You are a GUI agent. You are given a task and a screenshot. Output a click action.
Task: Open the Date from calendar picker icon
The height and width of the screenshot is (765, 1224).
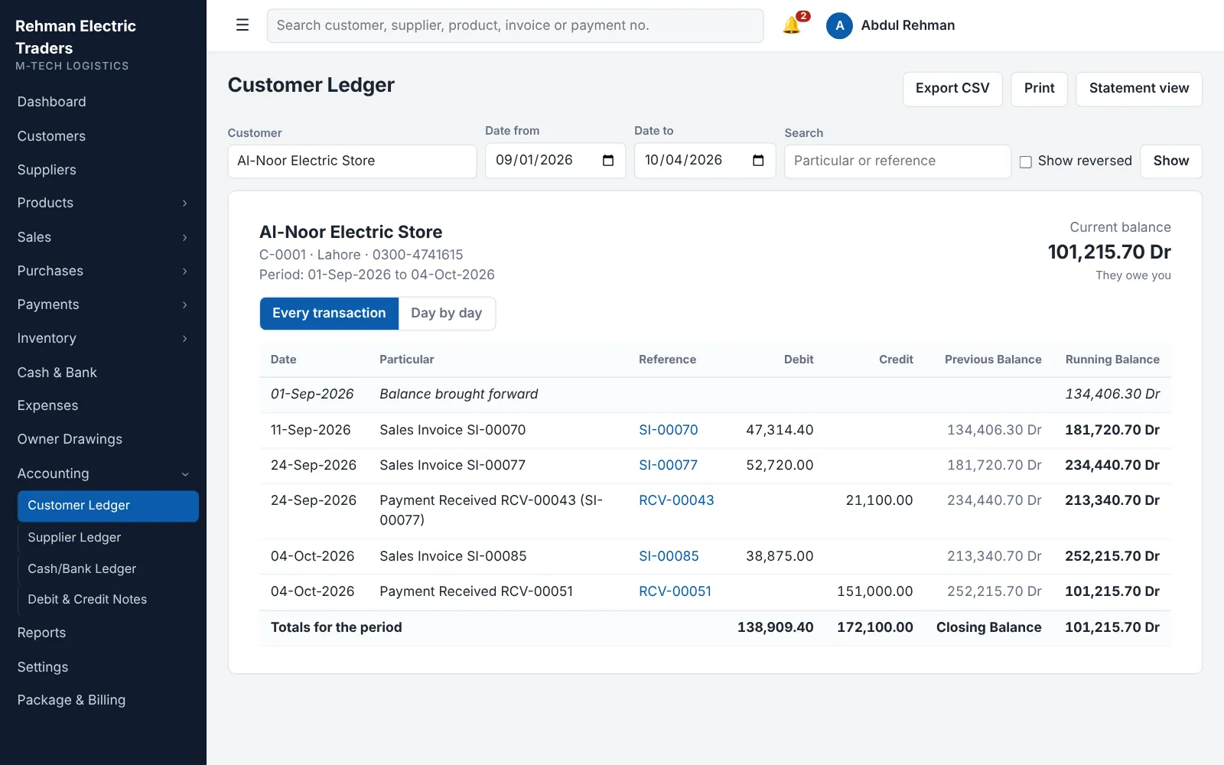click(608, 161)
